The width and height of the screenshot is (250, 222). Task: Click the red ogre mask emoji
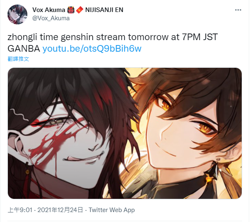[x=71, y=10]
